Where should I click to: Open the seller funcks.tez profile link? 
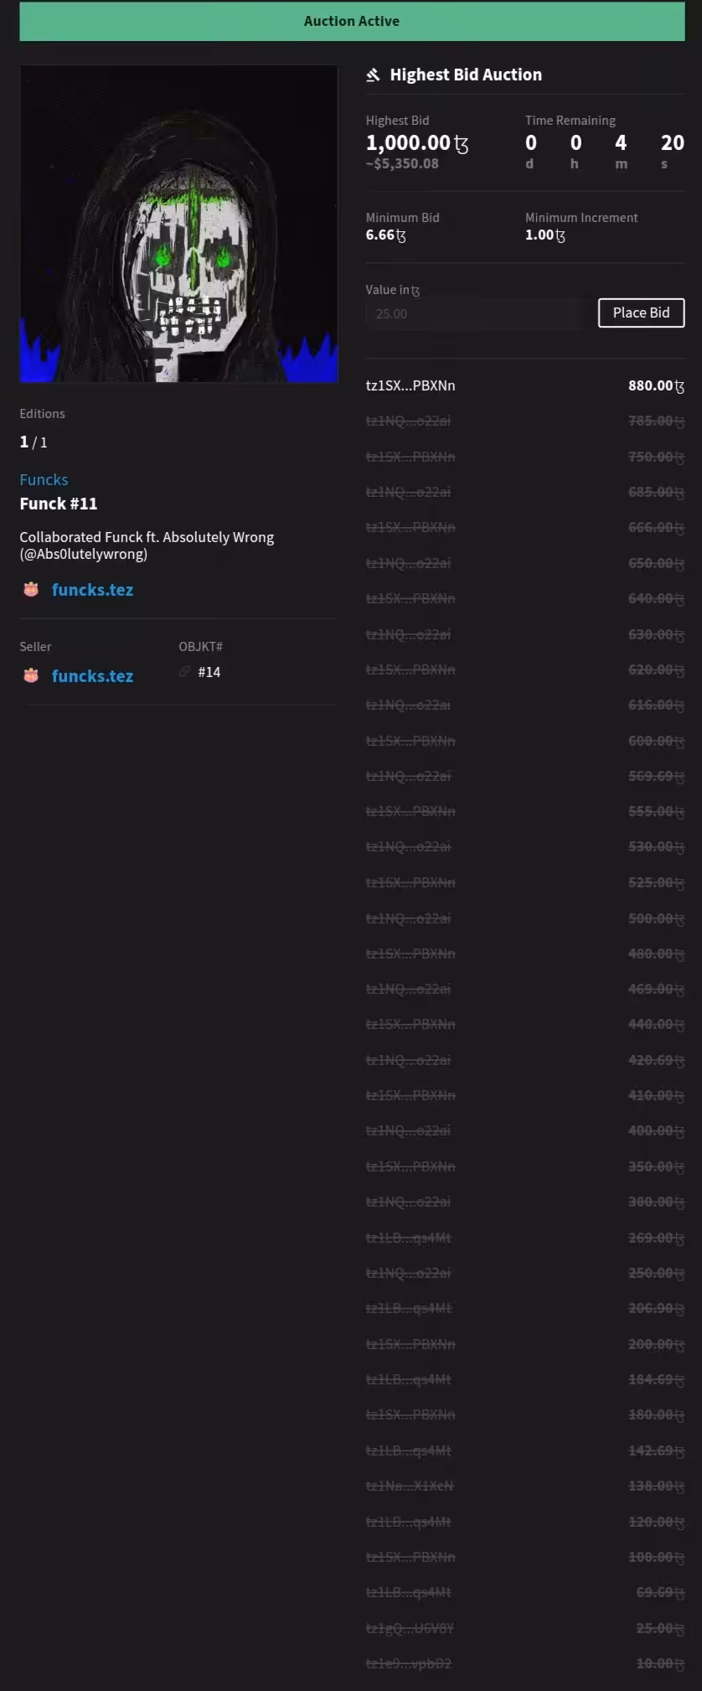pyautogui.click(x=92, y=676)
